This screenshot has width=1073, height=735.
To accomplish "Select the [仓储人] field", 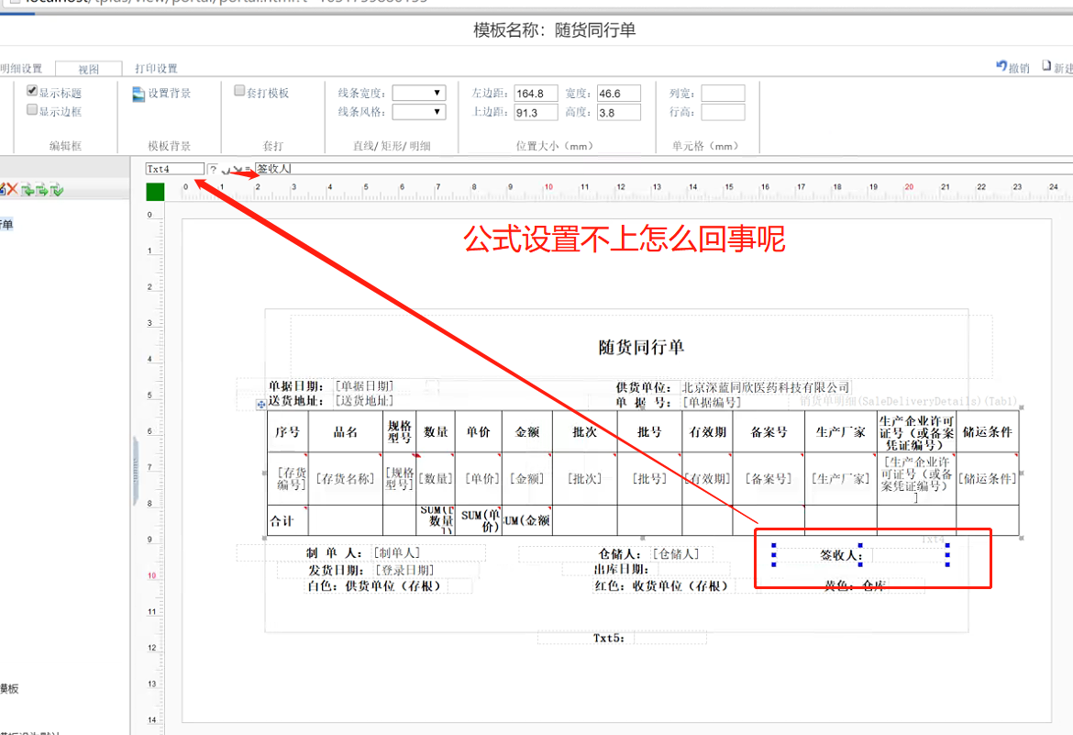I will 676,553.
